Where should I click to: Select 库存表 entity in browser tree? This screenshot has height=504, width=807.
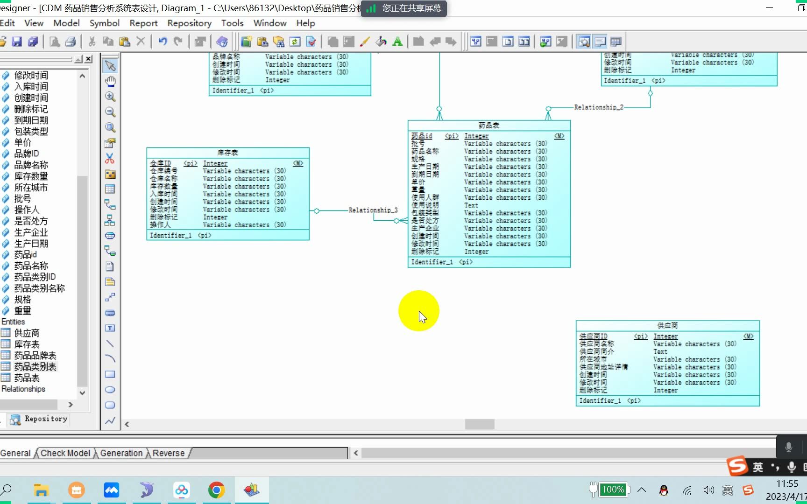point(27,344)
